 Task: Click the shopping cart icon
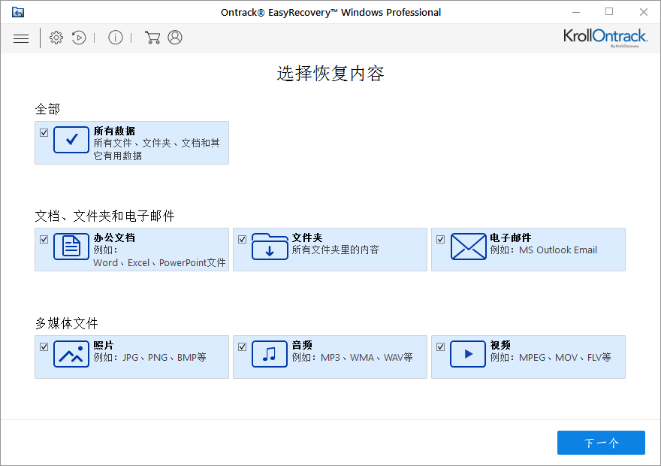click(152, 38)
